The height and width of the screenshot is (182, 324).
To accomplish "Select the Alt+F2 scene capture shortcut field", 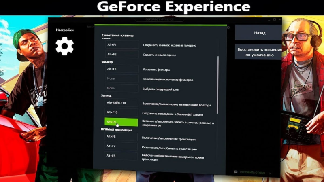I will [121, 54].
